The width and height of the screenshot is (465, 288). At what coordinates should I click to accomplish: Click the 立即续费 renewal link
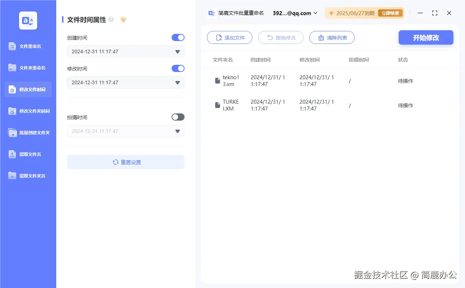390,13
